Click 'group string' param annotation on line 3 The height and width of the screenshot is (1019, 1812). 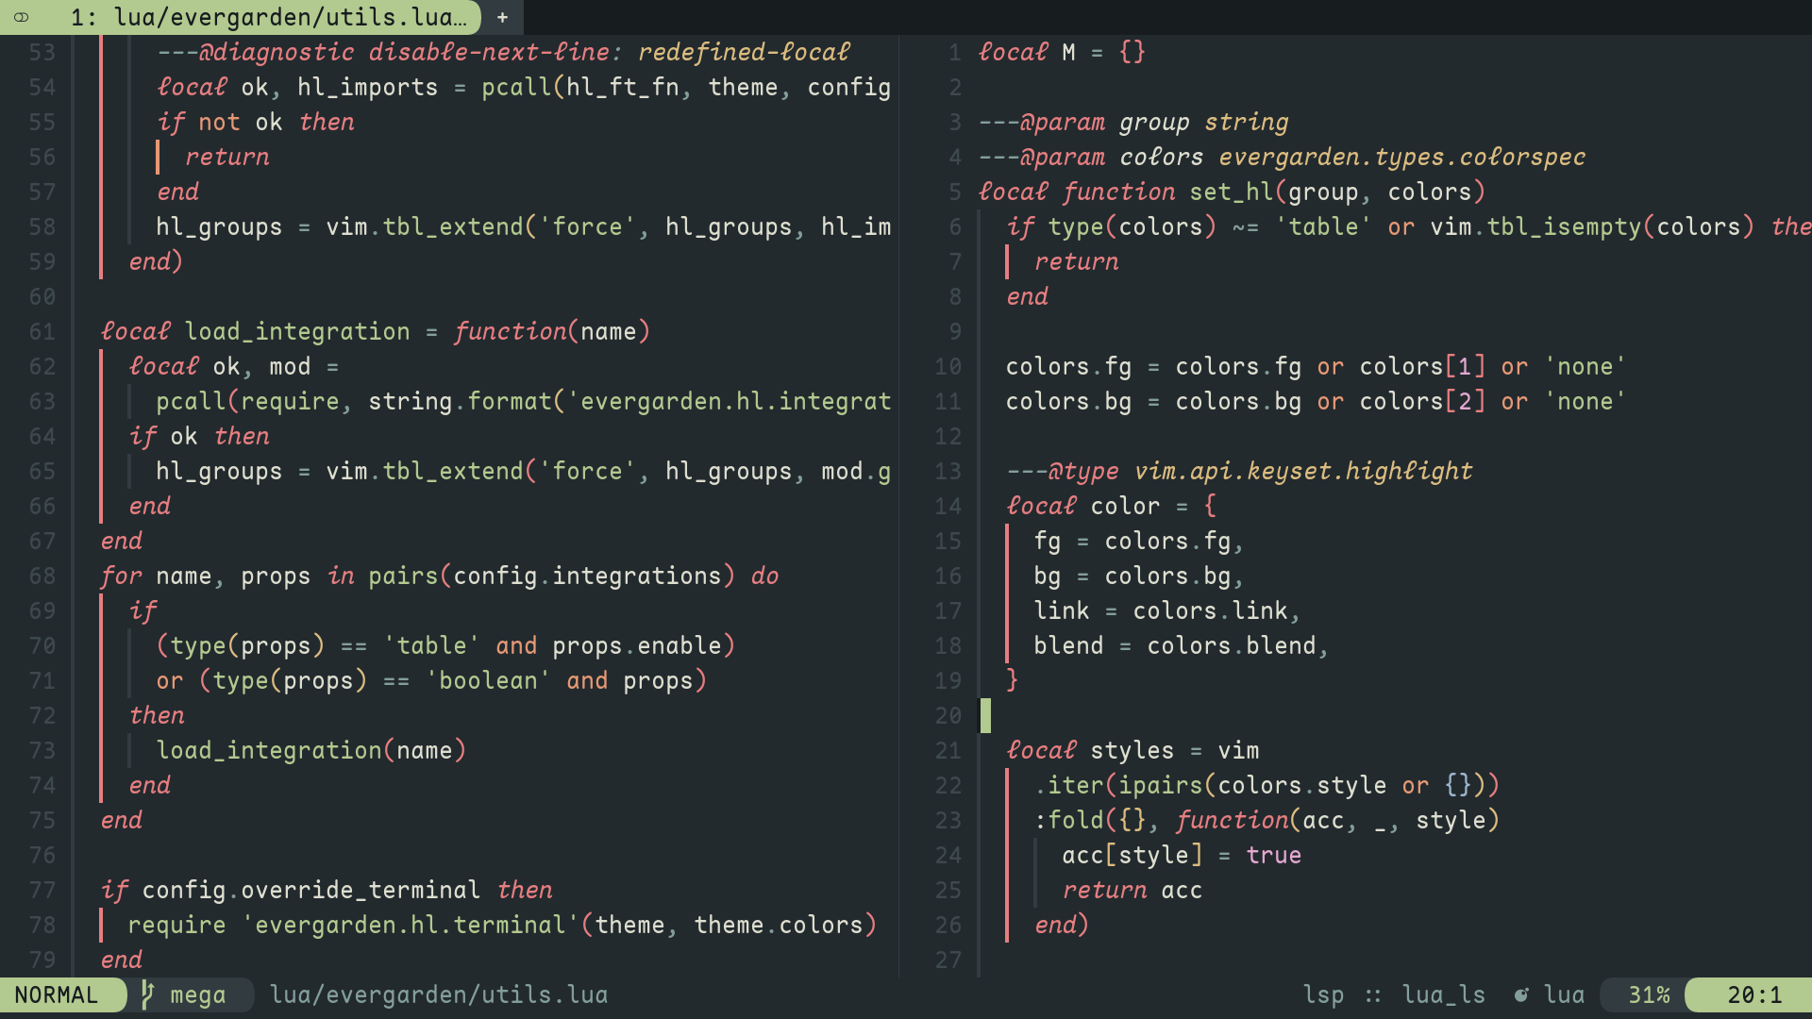pos(1204,123)
